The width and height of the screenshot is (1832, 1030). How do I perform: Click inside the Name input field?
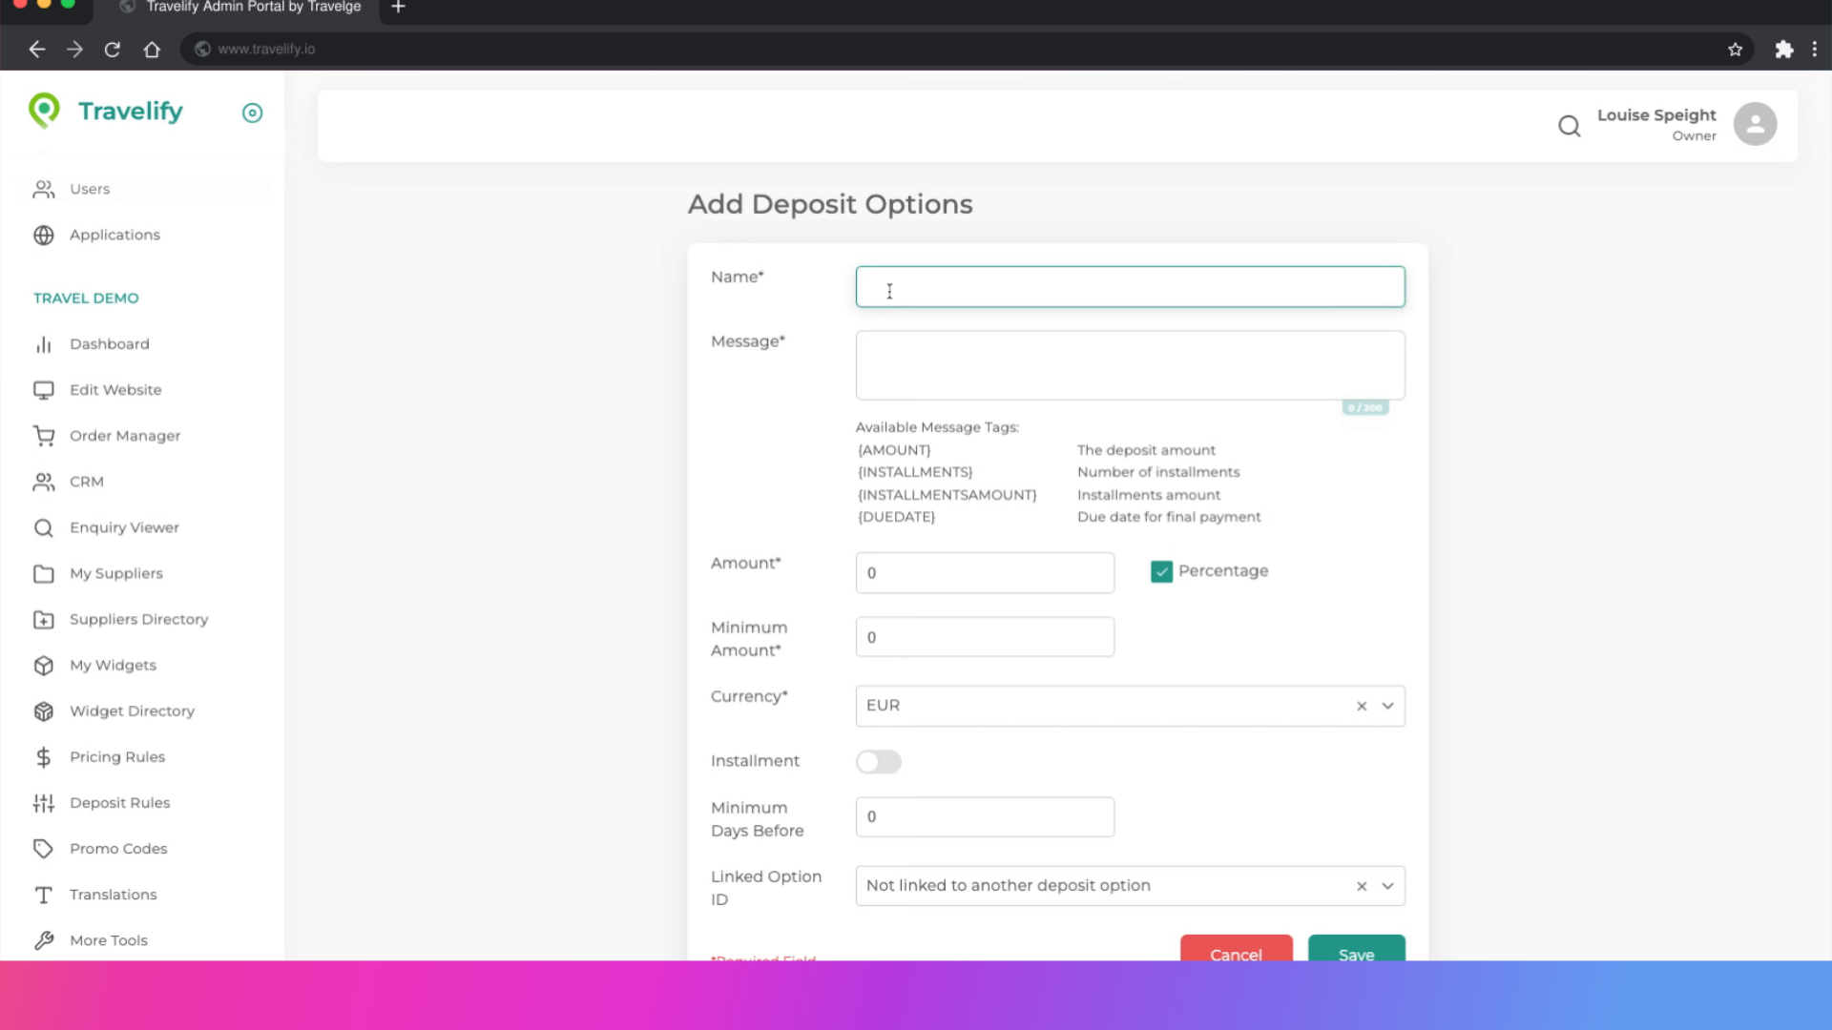1130,286
